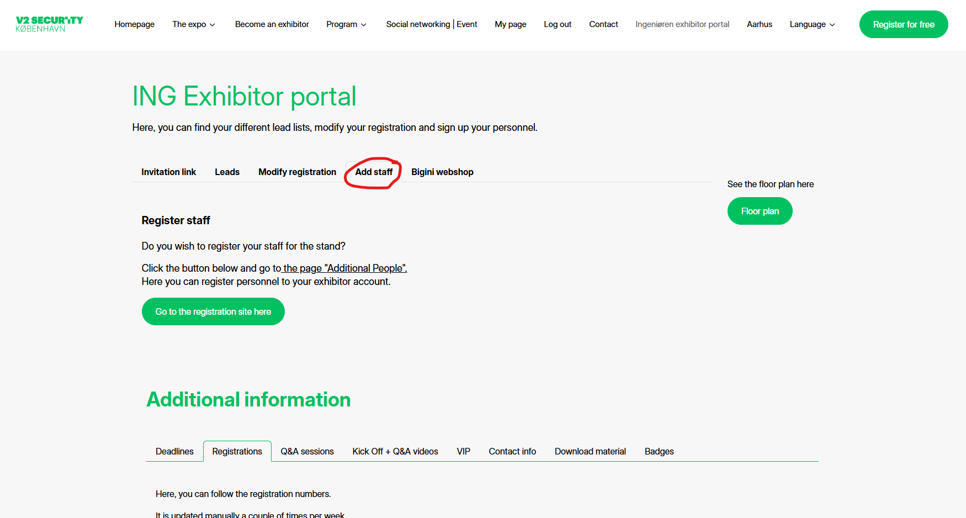
Task: Switch to the Invitation link tab
Action: coord(168,172)
